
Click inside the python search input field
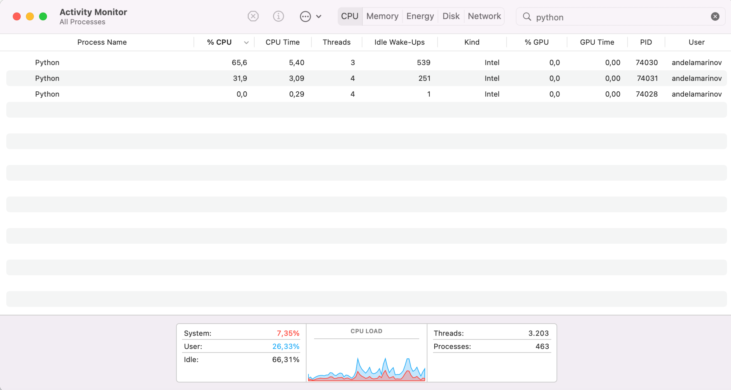coord(591,17)
